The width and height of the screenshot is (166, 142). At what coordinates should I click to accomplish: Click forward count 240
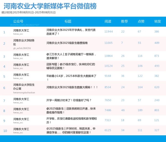157,100
